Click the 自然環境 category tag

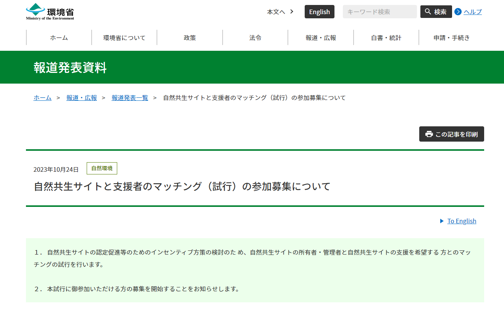coord(102,168)
